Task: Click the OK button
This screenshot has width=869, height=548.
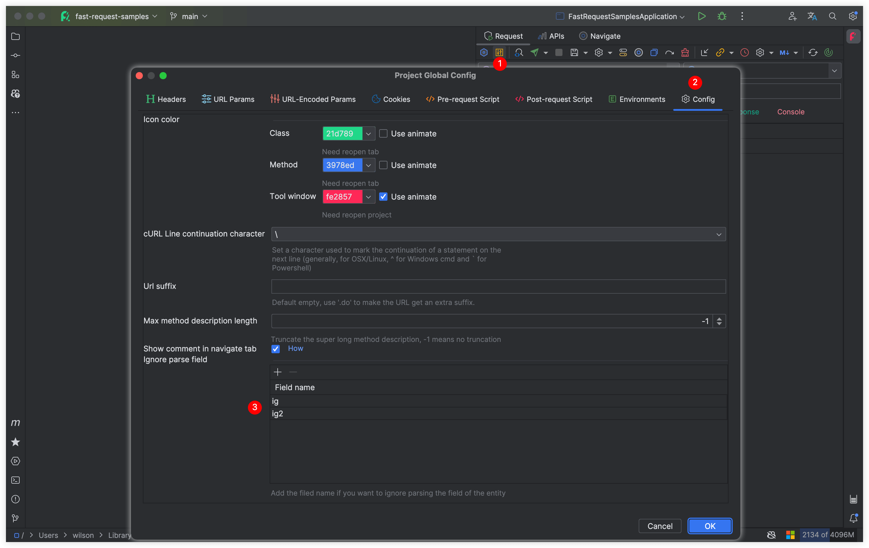Action: click(709, 526)
